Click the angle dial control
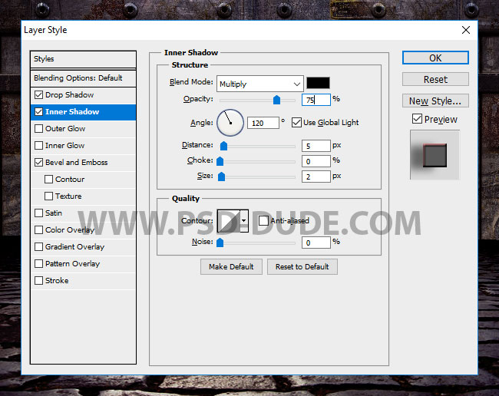499x396 pixels. pyautogui.click(x=230, y=121)
